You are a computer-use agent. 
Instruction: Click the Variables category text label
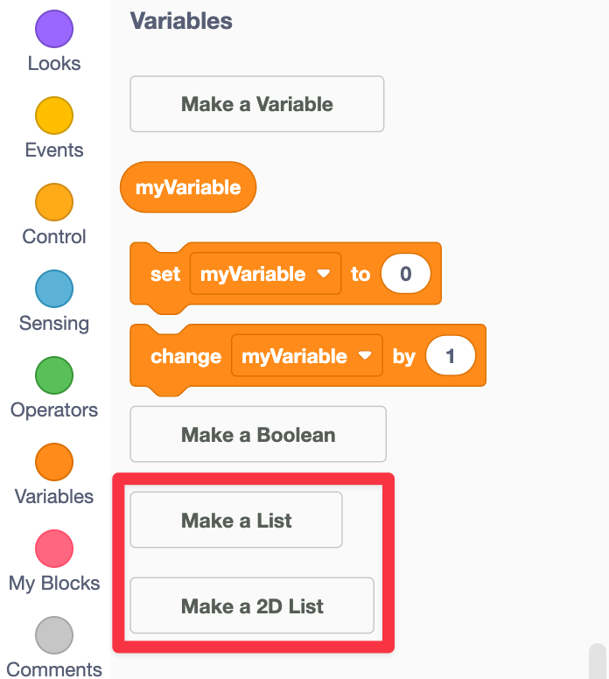(x=54, y=496)
